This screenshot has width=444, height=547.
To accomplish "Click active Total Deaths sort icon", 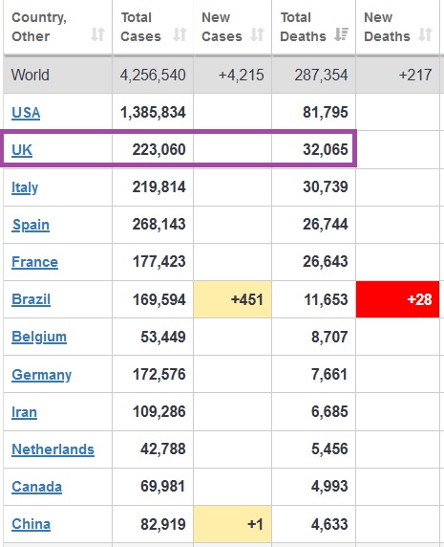I will click(x=341, y=34).
